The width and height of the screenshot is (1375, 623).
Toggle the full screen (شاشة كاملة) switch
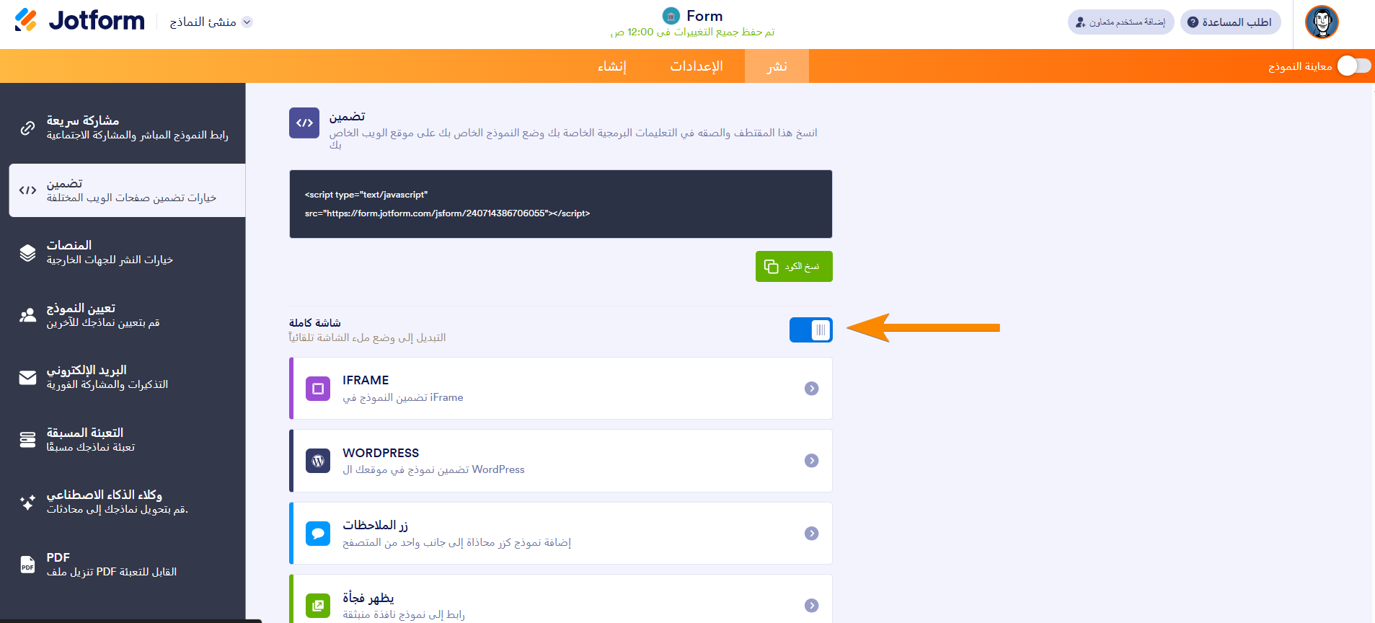tap(811, 330)
